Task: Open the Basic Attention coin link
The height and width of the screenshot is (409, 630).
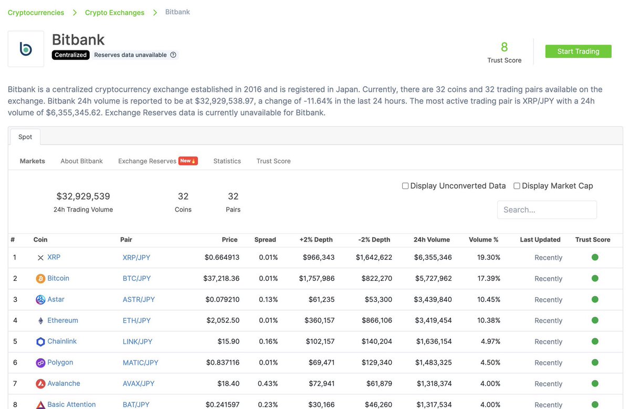Action: click(x=71, y=404)
